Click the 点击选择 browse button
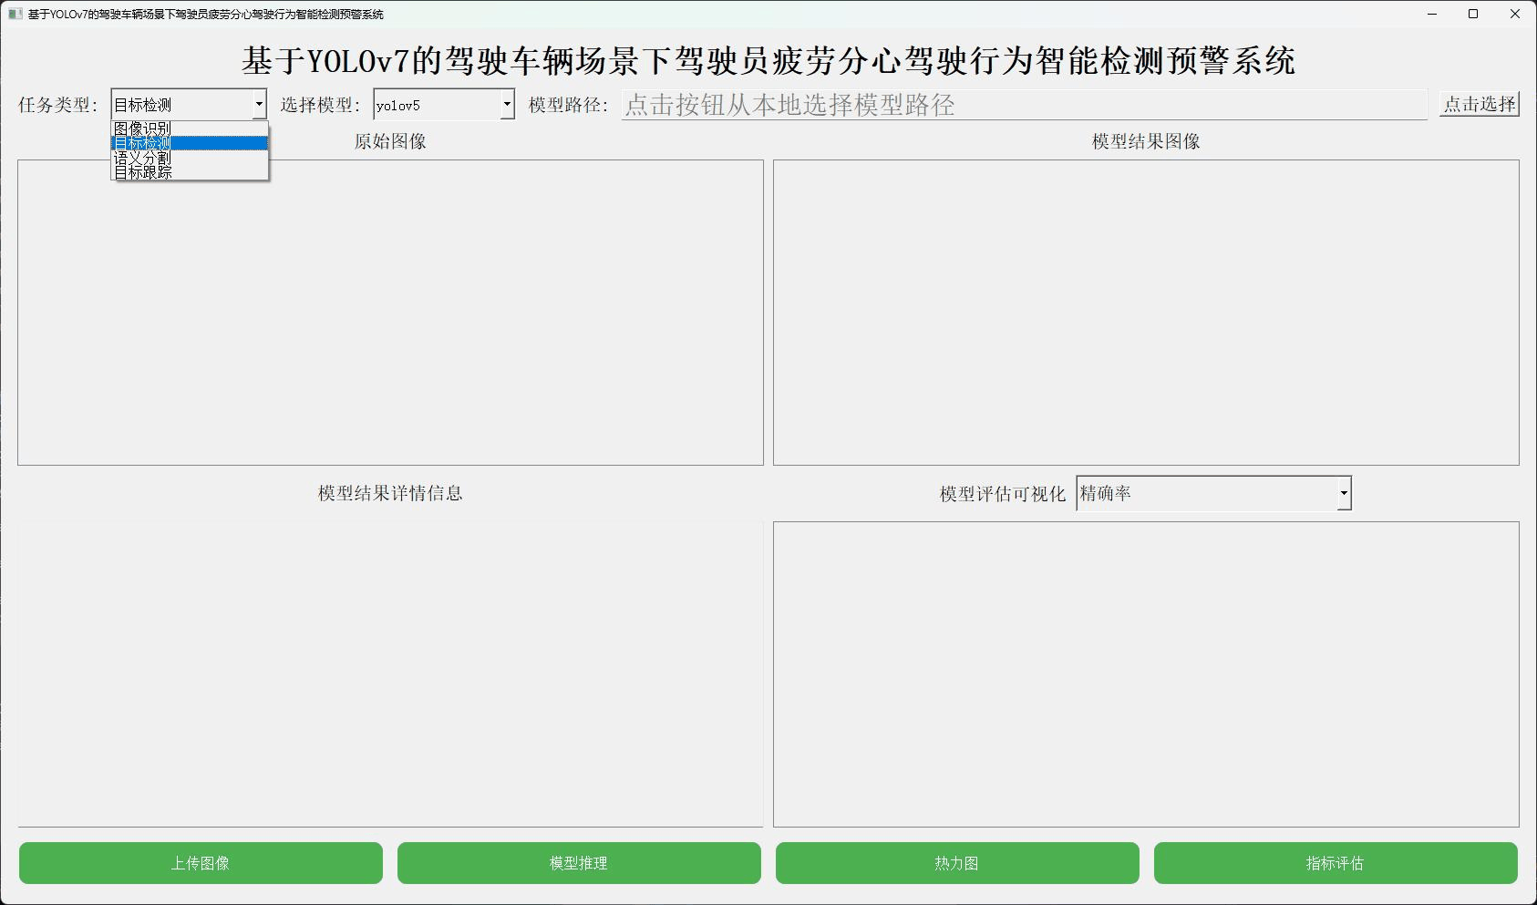Image resolution: width=1537 pixels, height=905 pixels. click(1479, 104)
